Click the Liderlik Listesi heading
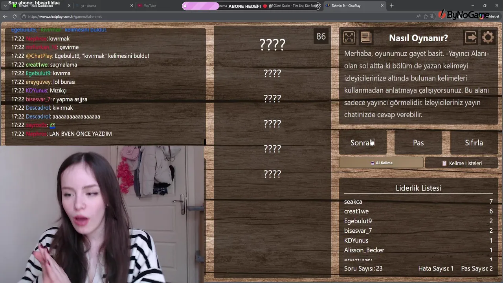The image size is (503, 283). click(x=418, y=188)
